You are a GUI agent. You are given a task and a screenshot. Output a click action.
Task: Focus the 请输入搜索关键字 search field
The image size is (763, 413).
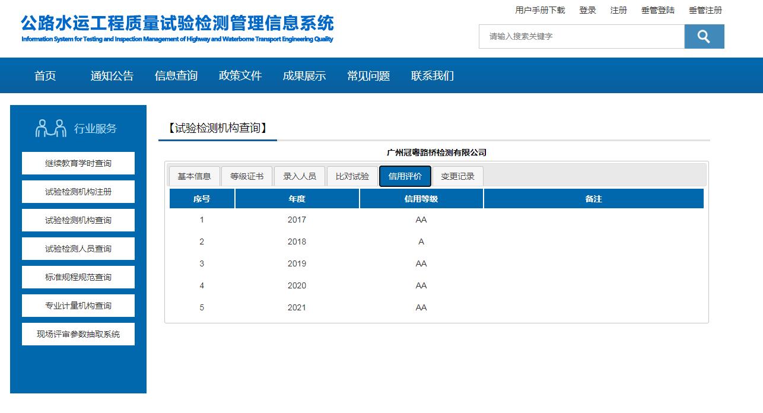581,36
